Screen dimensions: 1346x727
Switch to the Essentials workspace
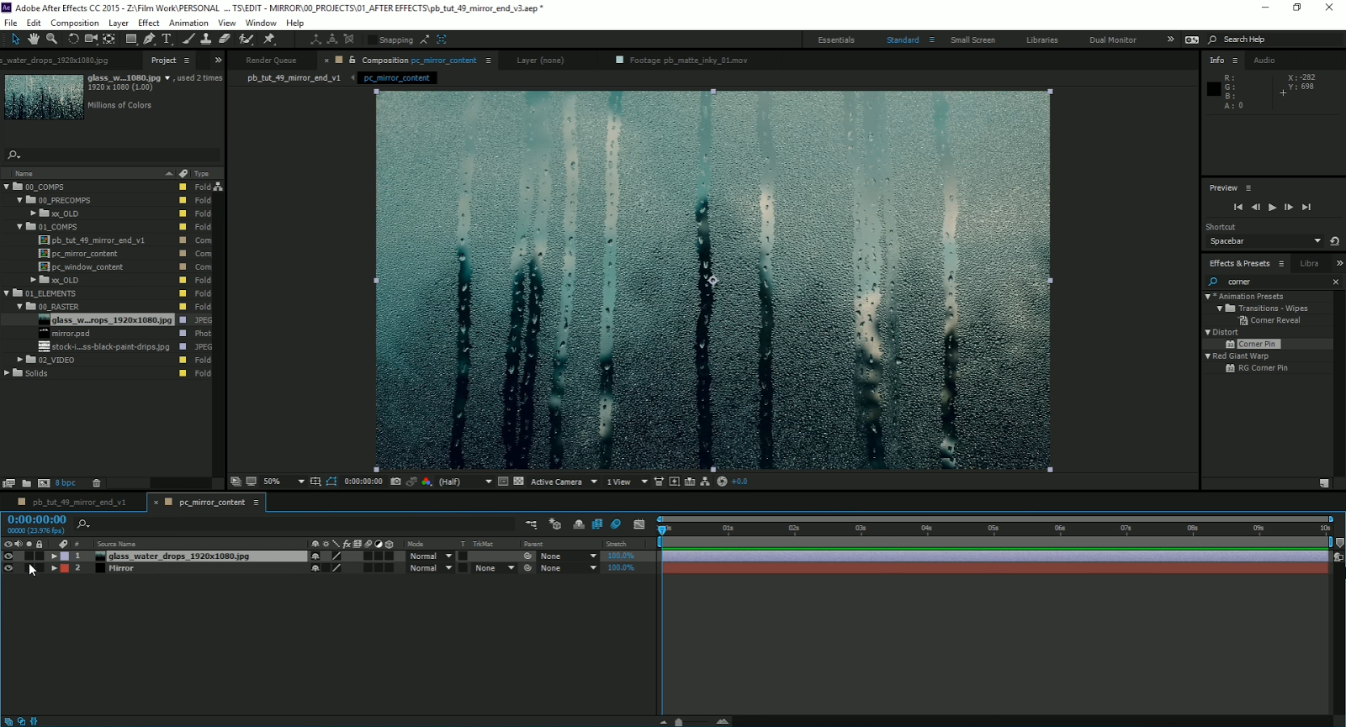pos(835,40)
